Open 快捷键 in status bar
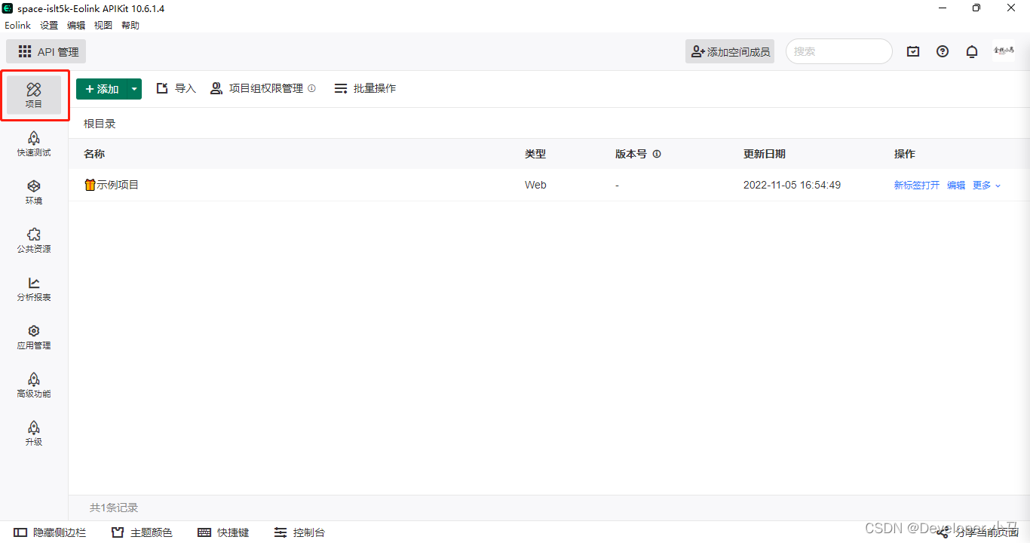This screenshot has width=1030, height=543. point(223,532)
